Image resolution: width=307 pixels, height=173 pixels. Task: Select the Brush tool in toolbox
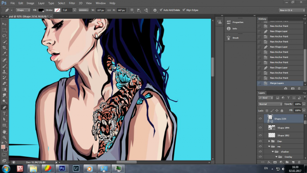[x=4, y=66]
